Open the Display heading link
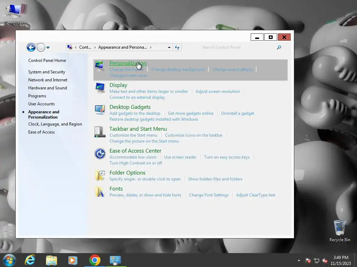The height and width of the screenshot is (267, 357). (x=119, y=85)
